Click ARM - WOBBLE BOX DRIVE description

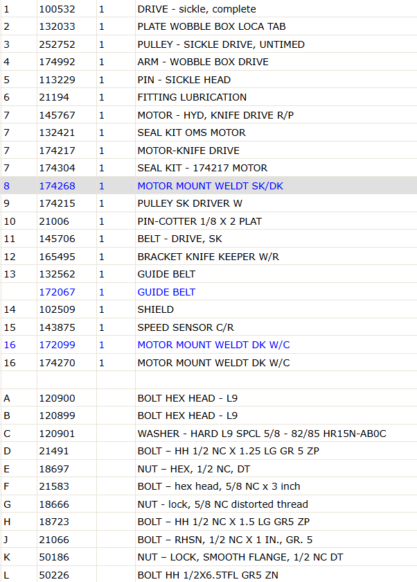coord(203,62)
